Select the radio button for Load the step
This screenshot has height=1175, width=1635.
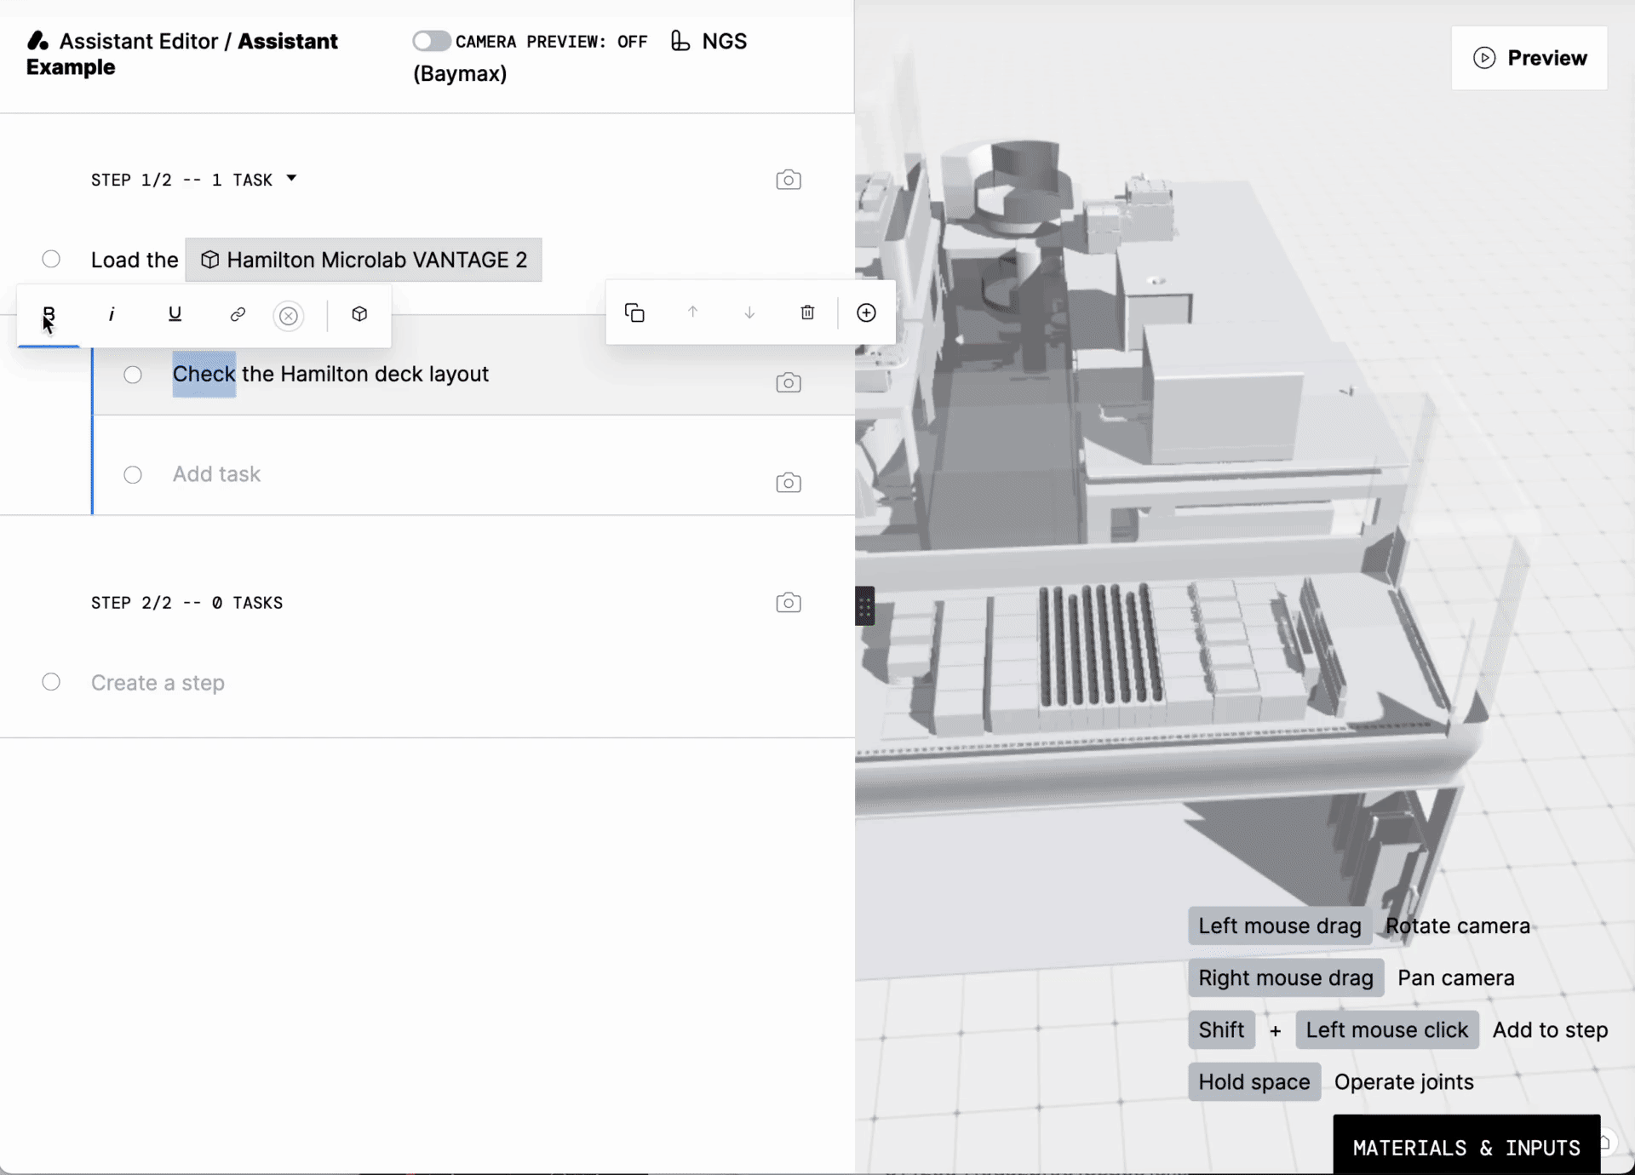pyautogui.click(x=51, y=259)
